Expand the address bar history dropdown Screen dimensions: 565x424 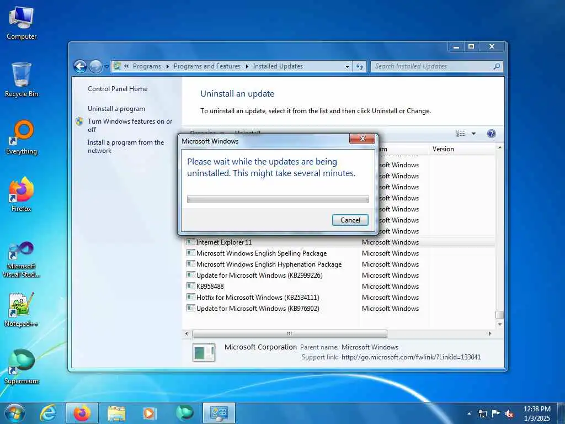click(x=347, y=66)
